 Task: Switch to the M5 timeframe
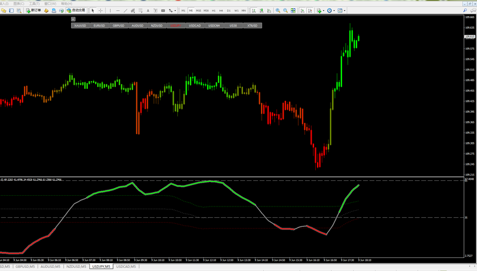coord(190,11)
